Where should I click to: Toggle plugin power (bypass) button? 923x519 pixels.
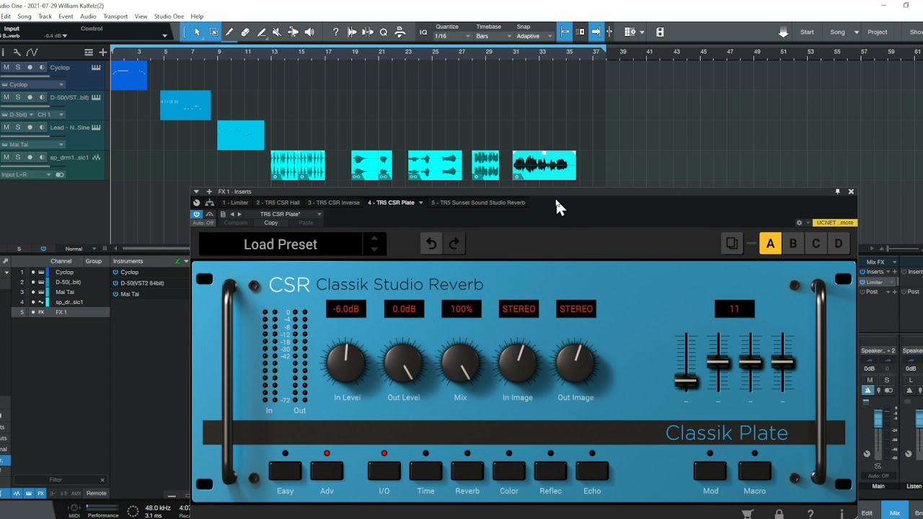(x=196, y=214)
